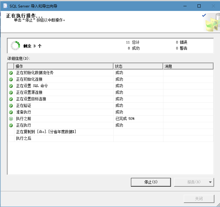220x207 pixels.
Task: Click success icon for 正在执行
Action: (11, 125)
